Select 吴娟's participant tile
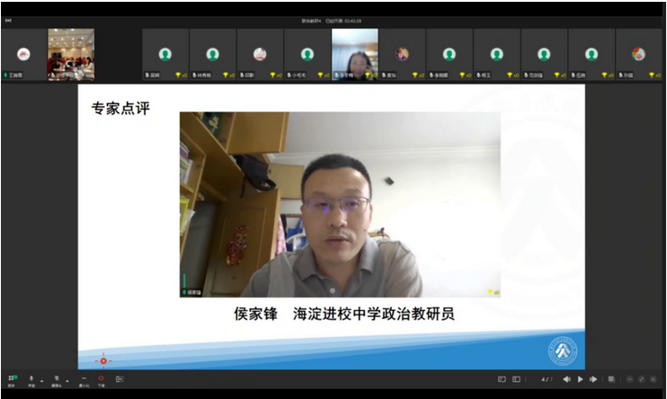This screenshot has height=399, width=667. tap(165, 55)
